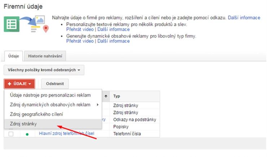Click the green spreadsheet icon in the illustration
The width and height of the screenshot is (267, 157).
[12, 24]
